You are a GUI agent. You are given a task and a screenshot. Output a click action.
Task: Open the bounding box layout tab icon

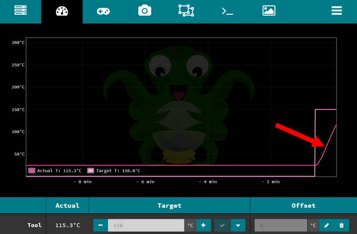pos(186,10)
